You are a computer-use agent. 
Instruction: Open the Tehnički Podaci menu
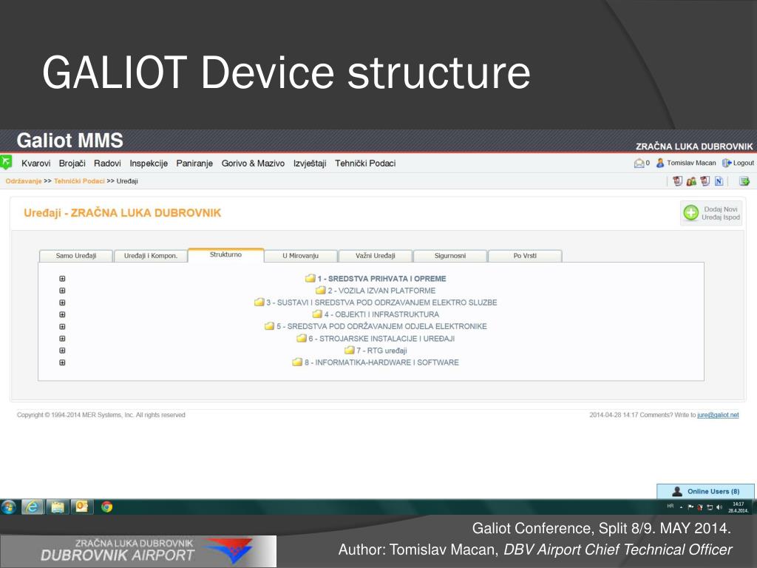click(x=365, y=163)
